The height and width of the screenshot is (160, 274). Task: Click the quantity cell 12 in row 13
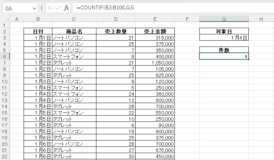[116, 100]
